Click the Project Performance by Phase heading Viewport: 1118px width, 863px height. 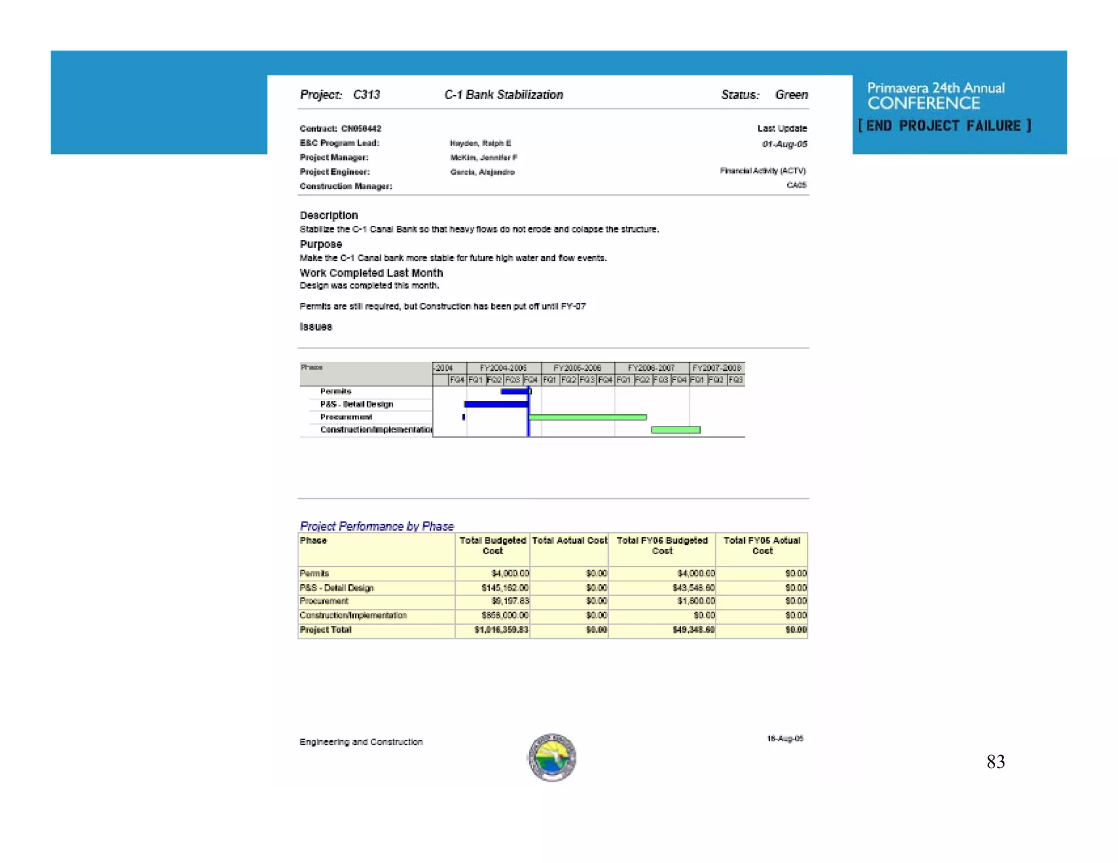tap(377, 526)
